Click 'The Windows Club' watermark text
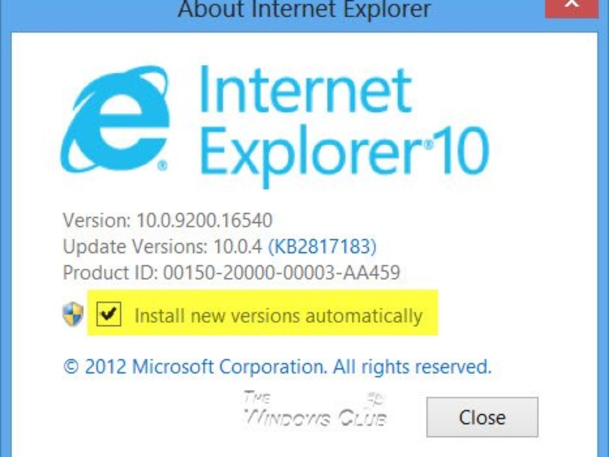 click(x=315, y=409)
